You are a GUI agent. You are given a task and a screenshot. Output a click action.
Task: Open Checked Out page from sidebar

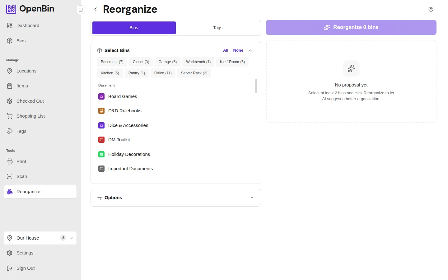(x=40, y=101)
